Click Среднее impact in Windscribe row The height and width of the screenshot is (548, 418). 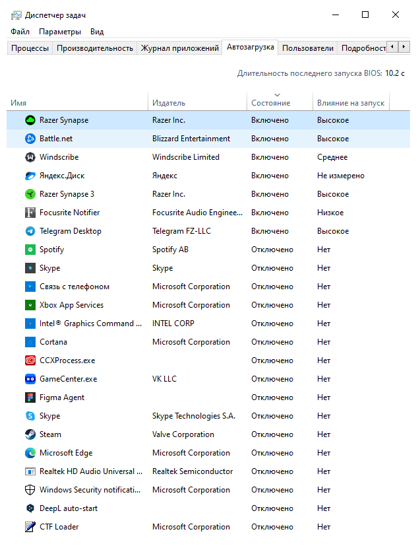332,157
